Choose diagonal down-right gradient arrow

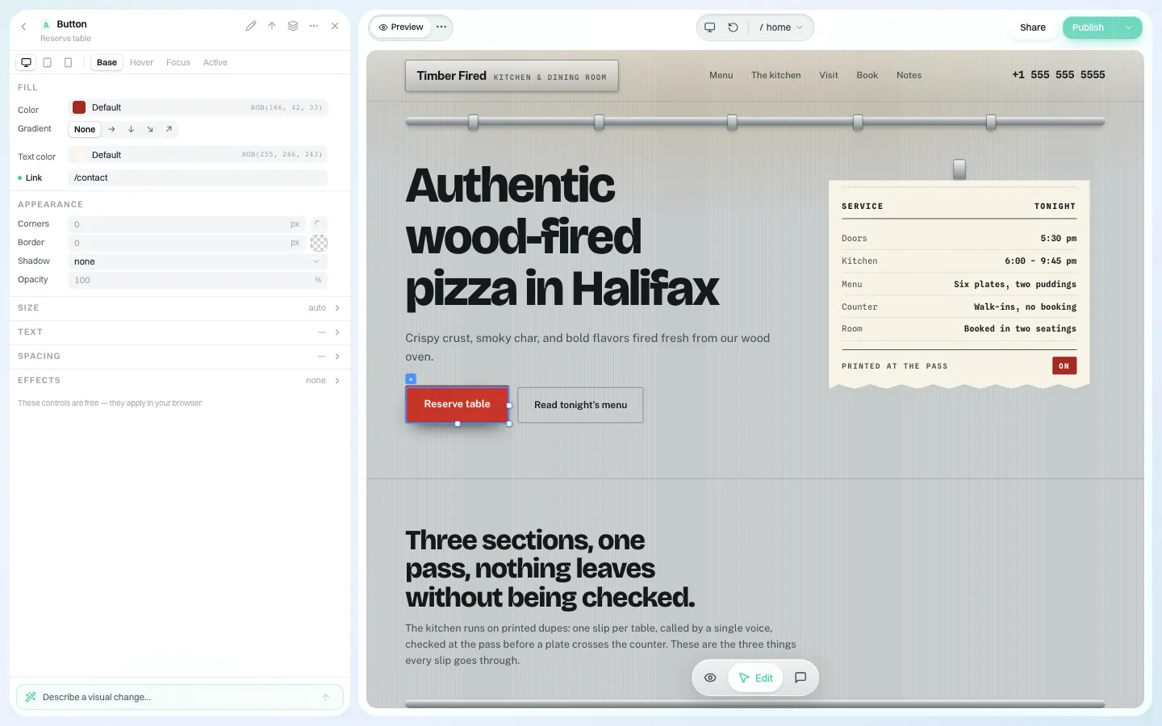click(x=150, y=129)
